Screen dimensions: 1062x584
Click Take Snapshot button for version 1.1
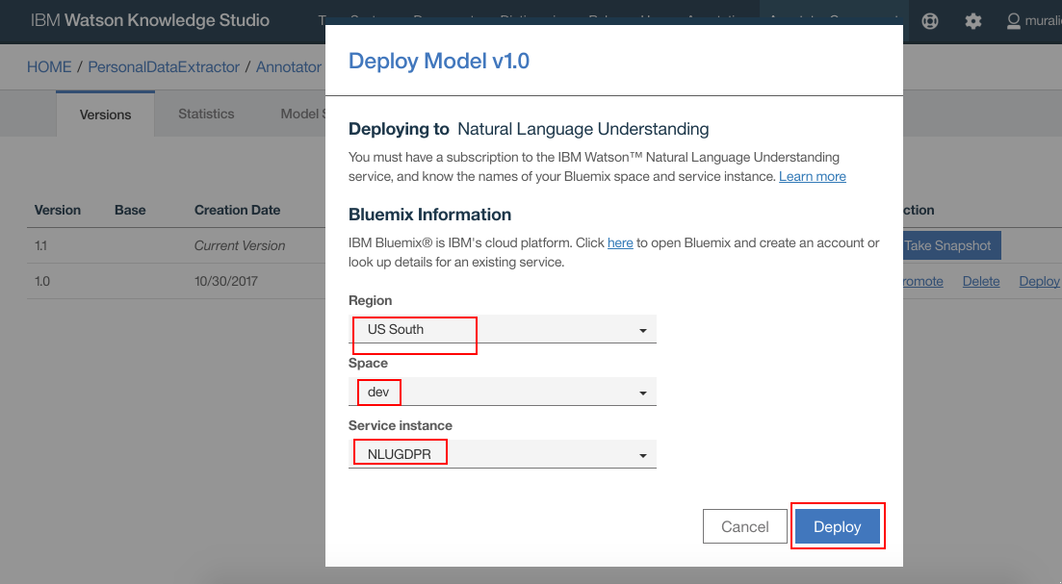pos(951,245)
